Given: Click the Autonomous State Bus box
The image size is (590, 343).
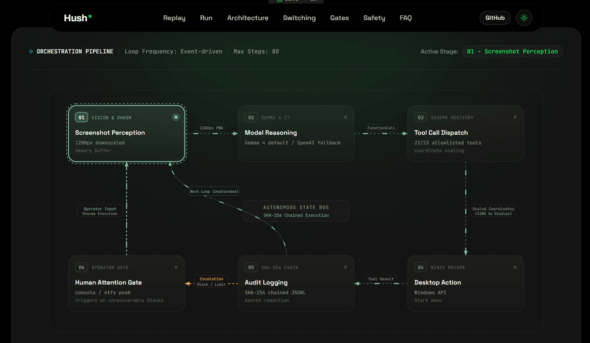Looking at the screenshot, I should coord(296,211).
